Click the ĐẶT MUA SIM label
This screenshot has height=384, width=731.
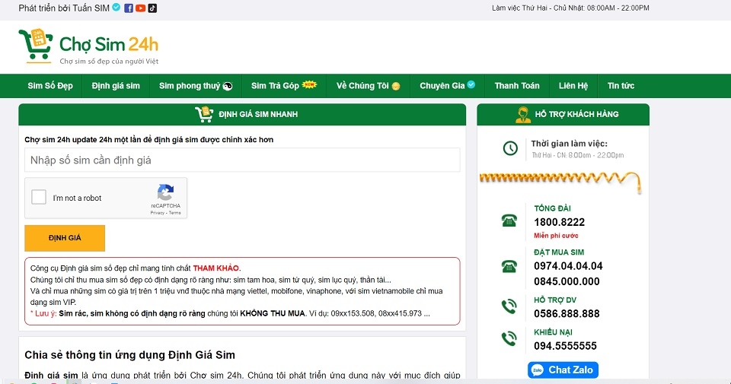coord(558,252)
